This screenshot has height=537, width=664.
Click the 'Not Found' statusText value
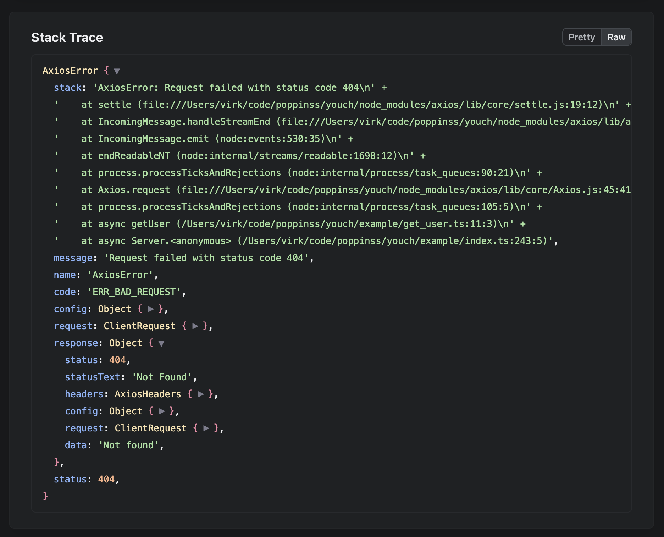pyautogui.click(x=162, y=377)
